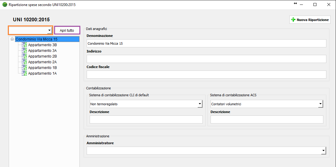Click the Appartamento 1B unit icon

(24, 67)
